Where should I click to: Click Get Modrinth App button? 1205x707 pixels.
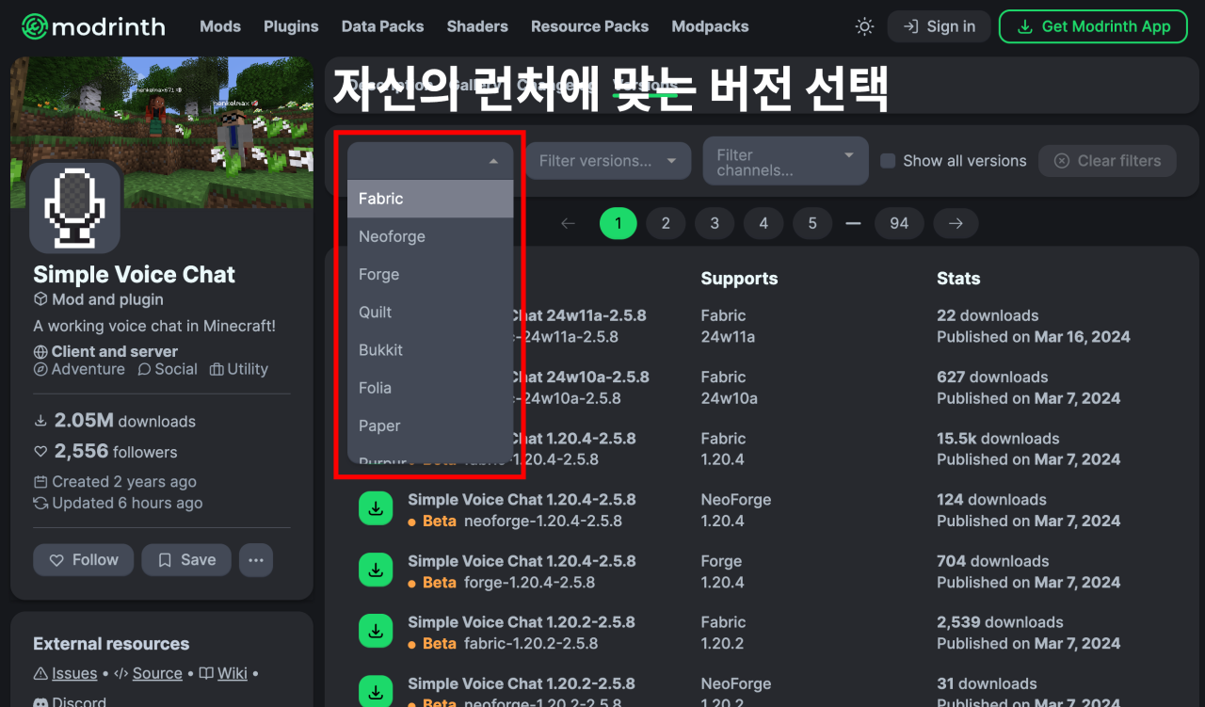click(x=1093, y=26)
